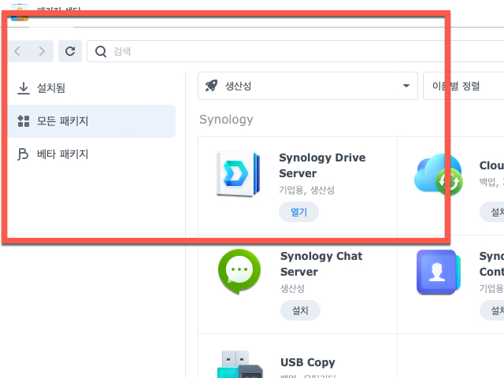Refresh the package list
504x378 pixels.
coord(70,51)
